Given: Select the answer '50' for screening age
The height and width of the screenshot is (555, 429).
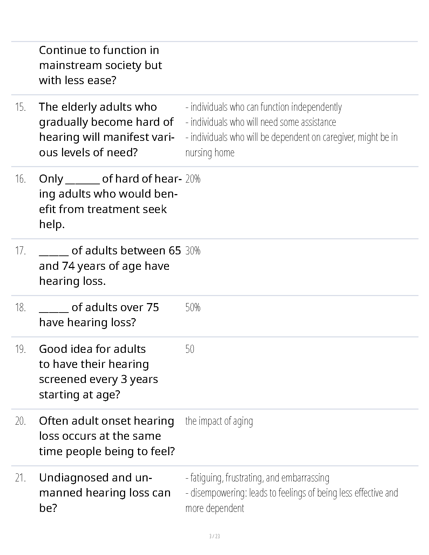Looking at the screenshot, I should tap(190, 349).
